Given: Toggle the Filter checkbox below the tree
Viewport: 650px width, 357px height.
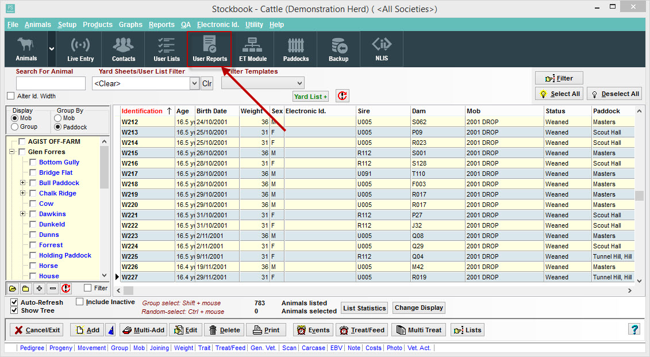Looking at the screenshot, I should click(x=87, y=288).
